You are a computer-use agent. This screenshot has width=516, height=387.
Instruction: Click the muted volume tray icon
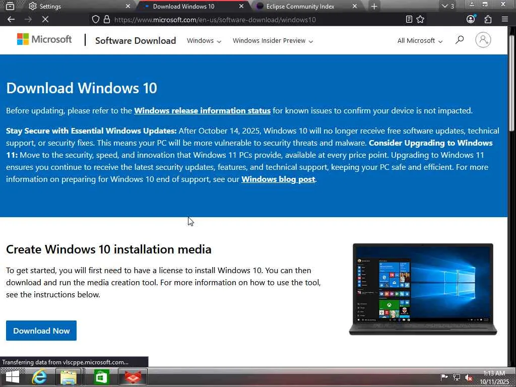tap(469, 377)
